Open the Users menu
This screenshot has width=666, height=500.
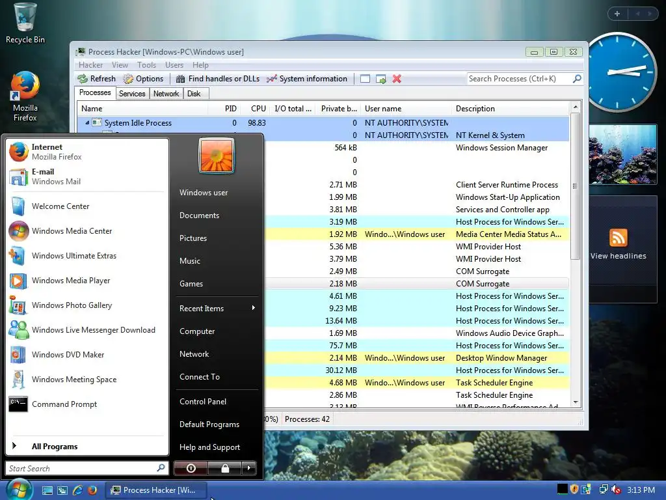[x=174, y=65]
